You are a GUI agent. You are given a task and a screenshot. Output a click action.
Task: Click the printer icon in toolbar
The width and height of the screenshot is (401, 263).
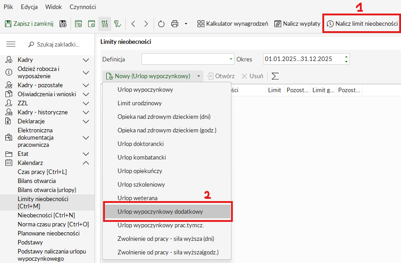tap(175, 23)
